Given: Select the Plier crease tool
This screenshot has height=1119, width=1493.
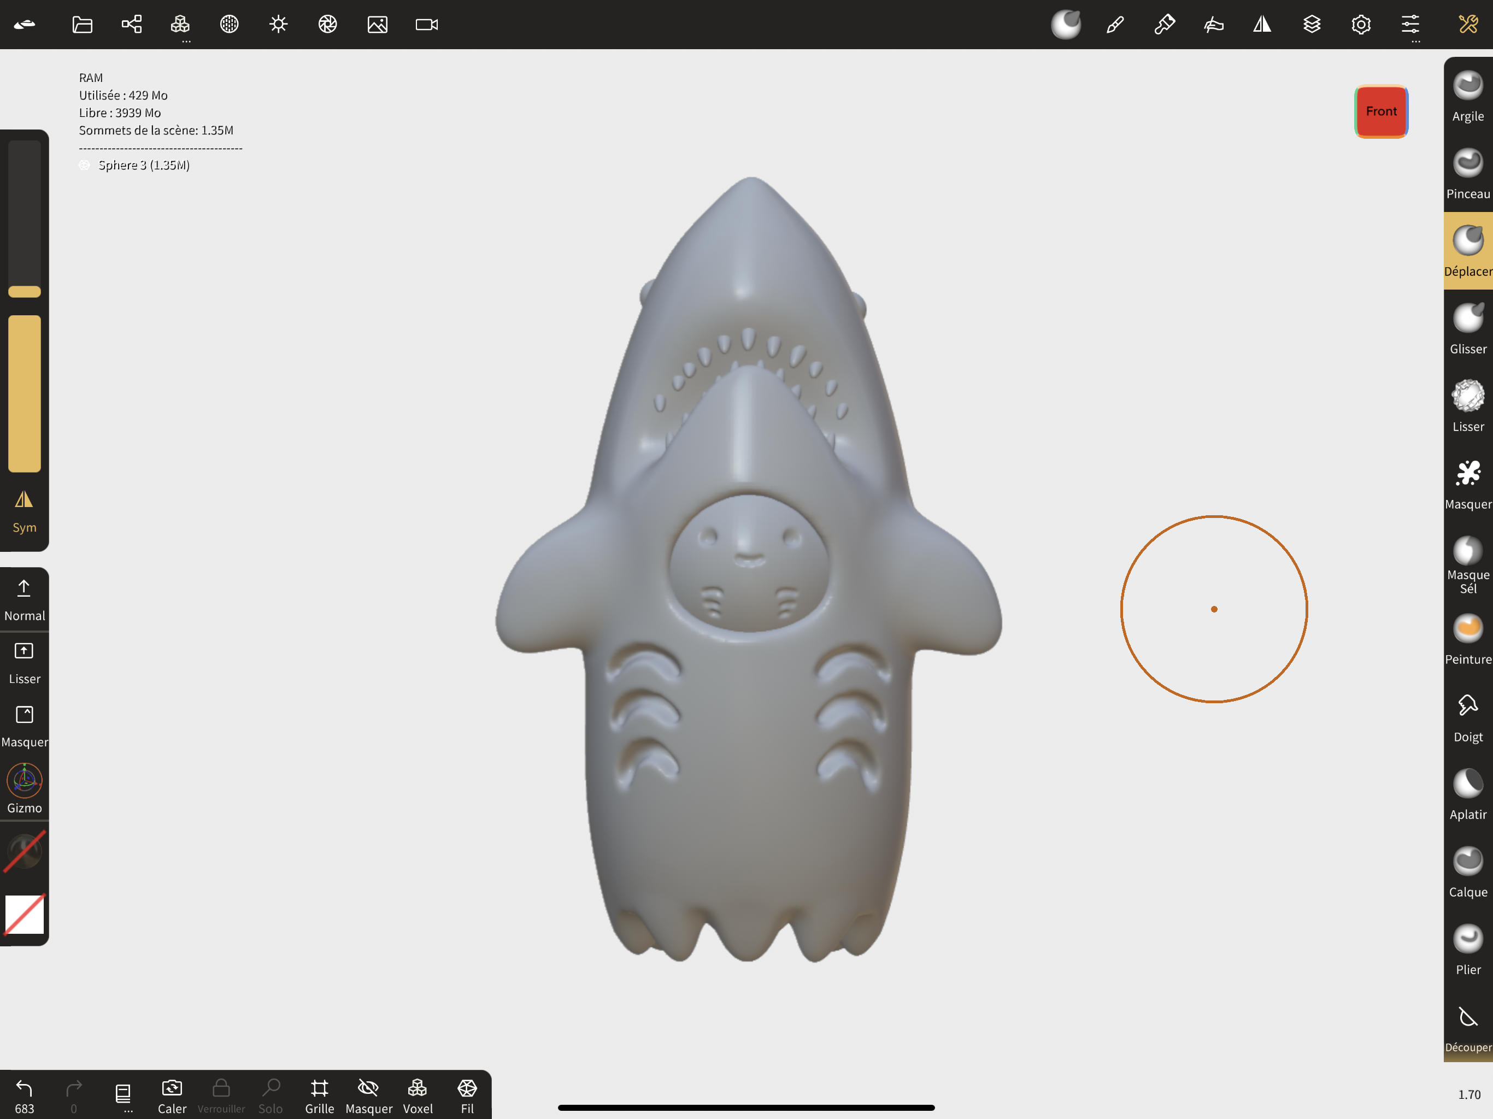Looking at the screenshot, I should pos(1467,950).
